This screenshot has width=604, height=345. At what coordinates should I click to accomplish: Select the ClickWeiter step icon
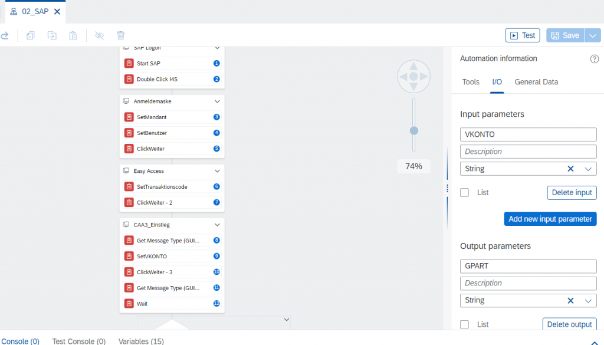coord(129,149)
